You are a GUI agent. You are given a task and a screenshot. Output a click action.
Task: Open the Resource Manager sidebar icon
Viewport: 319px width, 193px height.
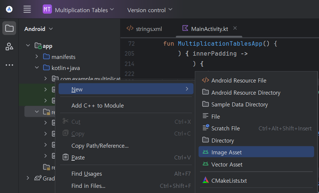9,47
